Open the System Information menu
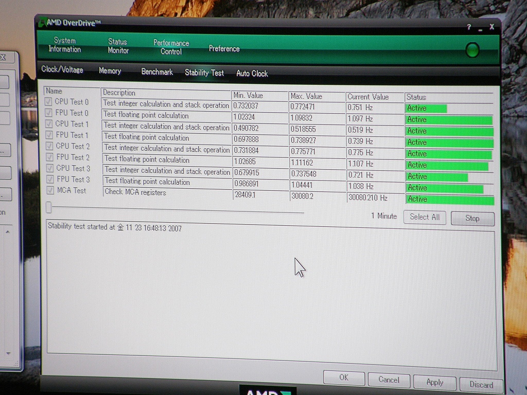Image resolution: width=527 pixels, height=395 pixels. [x=64, y=45]
